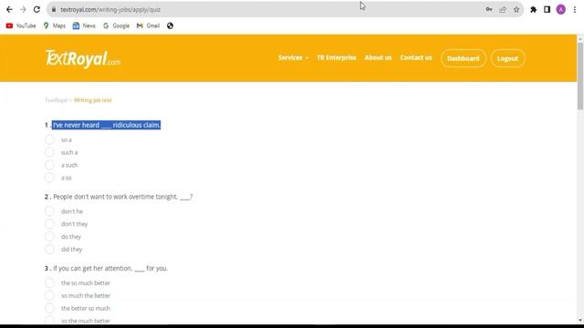
Task: Click the highlighted question 1 text
Action: pos(107,125)
